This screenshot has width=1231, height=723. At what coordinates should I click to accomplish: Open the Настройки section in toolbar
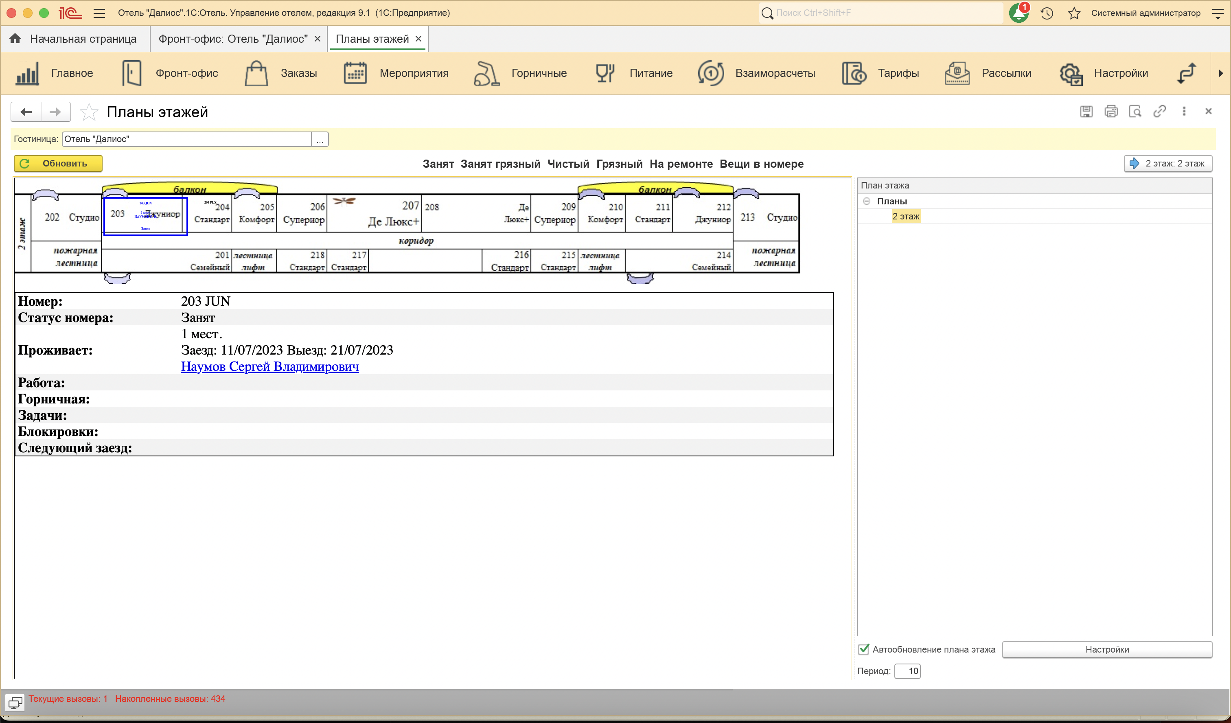[x=1104, y=73]
